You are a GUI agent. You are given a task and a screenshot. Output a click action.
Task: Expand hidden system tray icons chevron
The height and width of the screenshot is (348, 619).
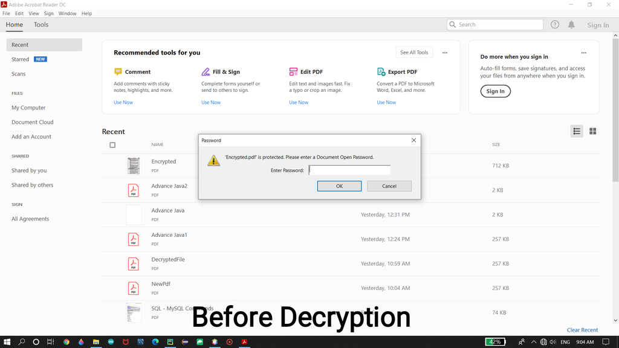point(534,342)
